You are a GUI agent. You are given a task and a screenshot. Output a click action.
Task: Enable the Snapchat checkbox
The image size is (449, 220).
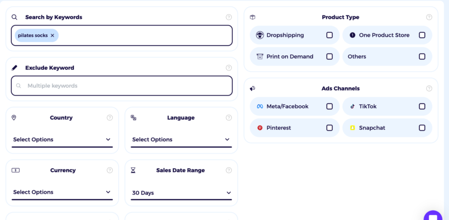(x=422, y=128)
